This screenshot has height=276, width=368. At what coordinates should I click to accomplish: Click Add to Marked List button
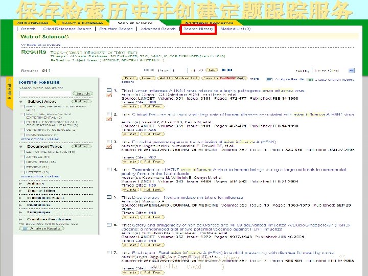click(x=178, y=78)
